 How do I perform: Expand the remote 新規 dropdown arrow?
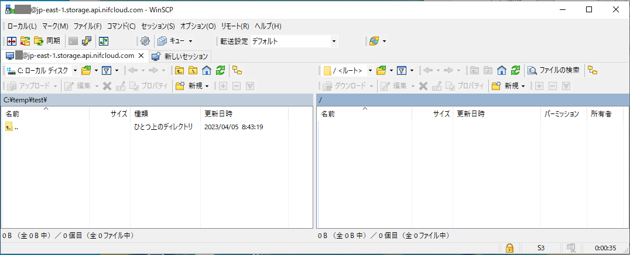523,85
